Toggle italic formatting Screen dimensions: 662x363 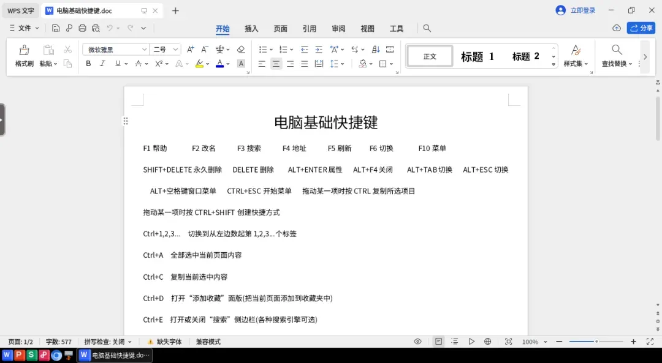click(x=102, y=64)
